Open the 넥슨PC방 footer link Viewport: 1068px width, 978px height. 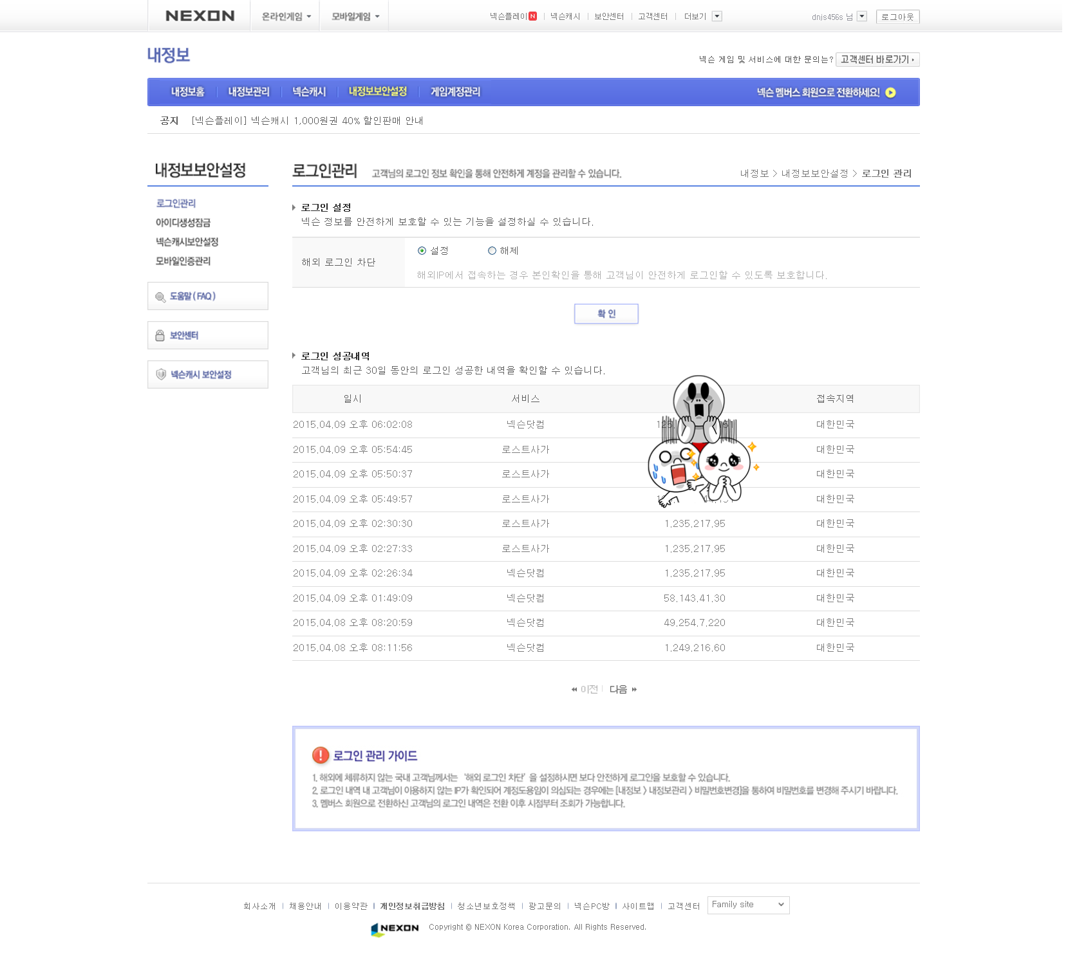point(592,906)
